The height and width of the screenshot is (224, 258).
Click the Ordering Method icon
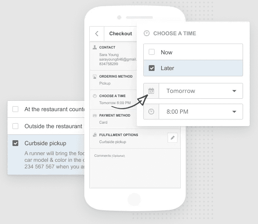[x=95, y=77]
